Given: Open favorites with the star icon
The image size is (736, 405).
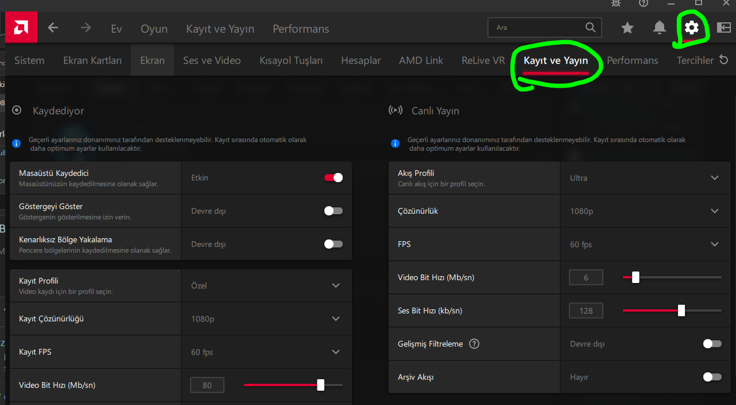Looking at the screenshot, I should (x=627, y=27).
